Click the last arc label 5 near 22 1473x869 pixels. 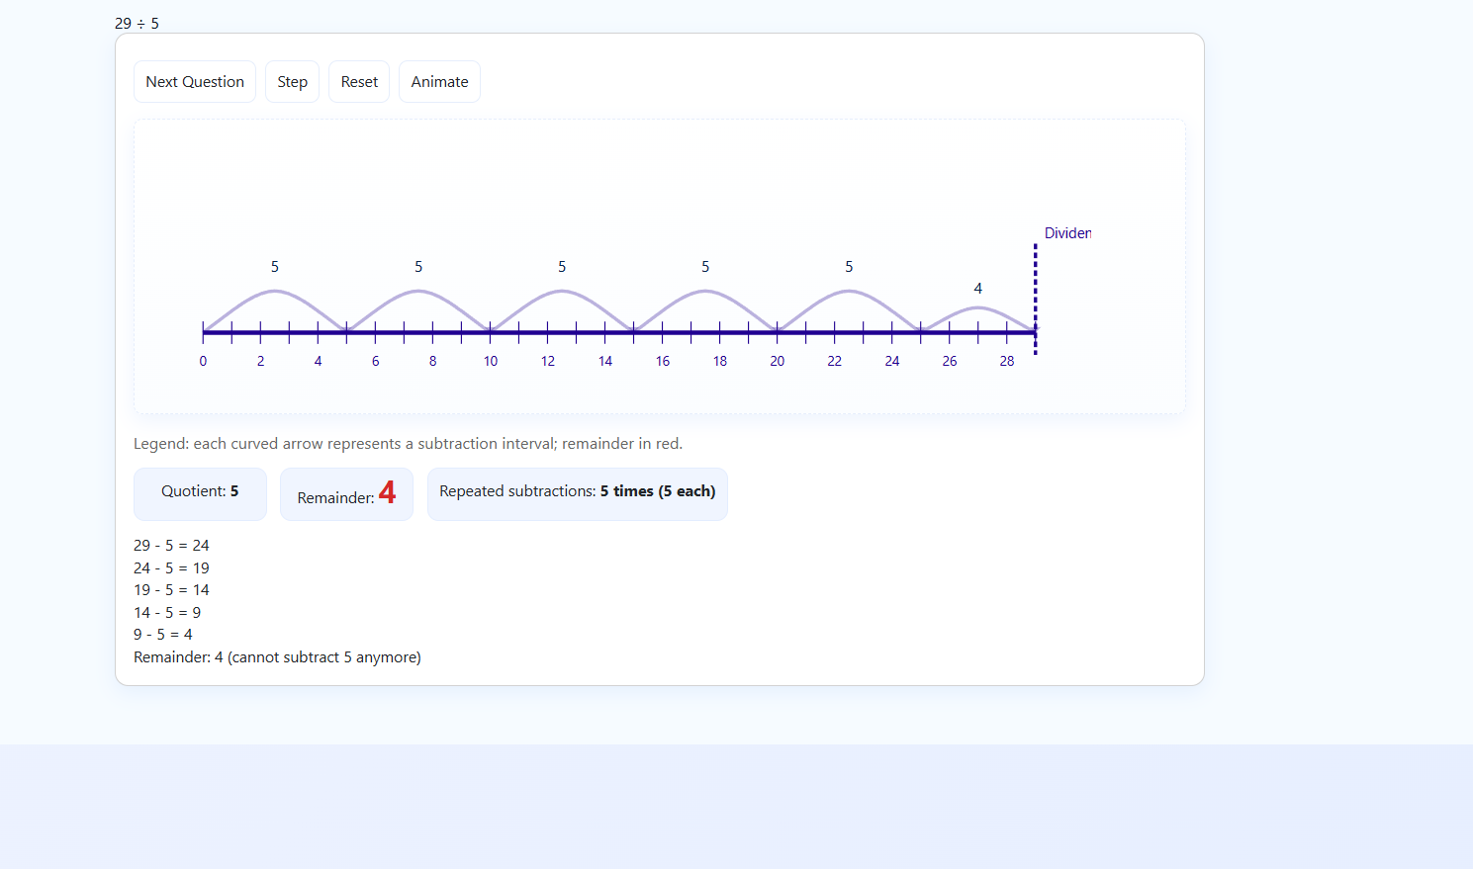pos(849,267)
